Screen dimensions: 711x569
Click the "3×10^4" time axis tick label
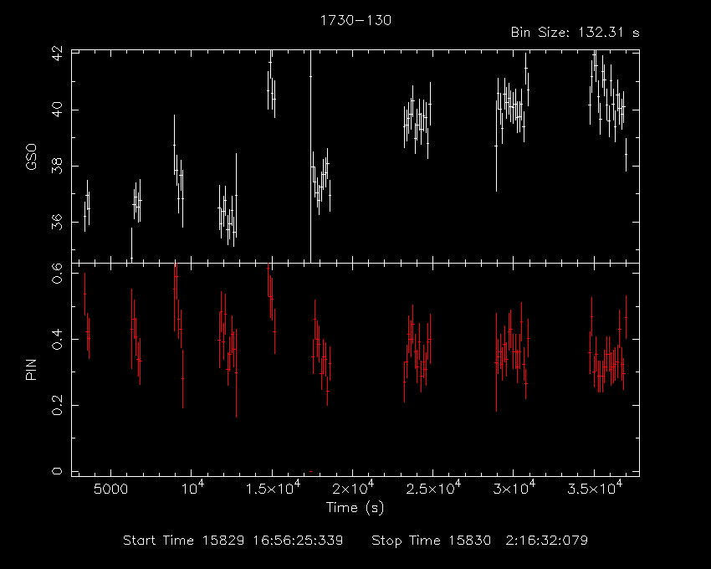[x=514, y=488]
